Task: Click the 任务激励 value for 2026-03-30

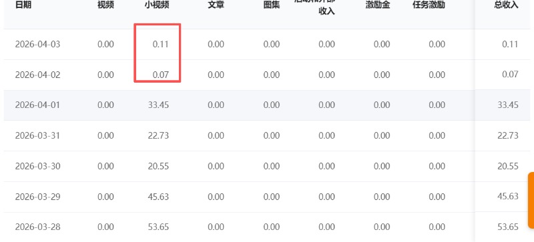Action: click(x=437, y=166)
